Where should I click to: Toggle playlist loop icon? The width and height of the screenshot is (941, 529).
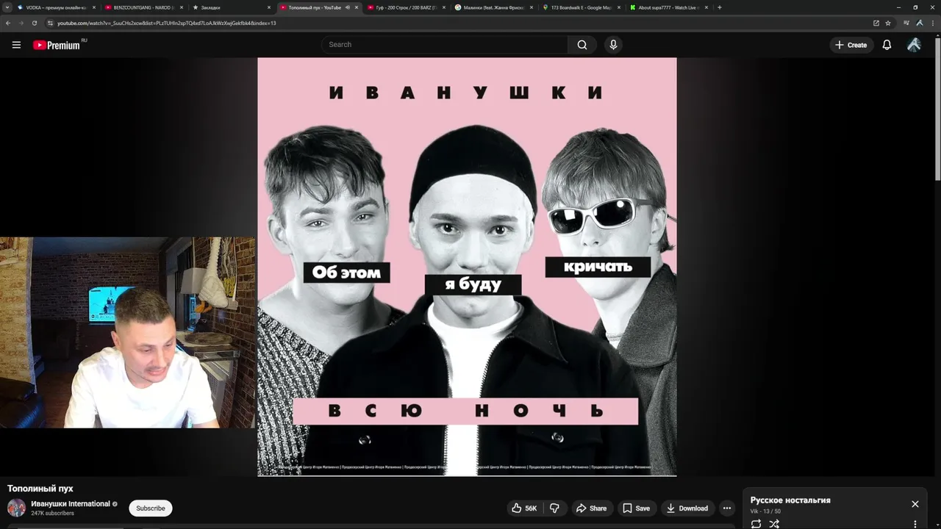[756, 524]
